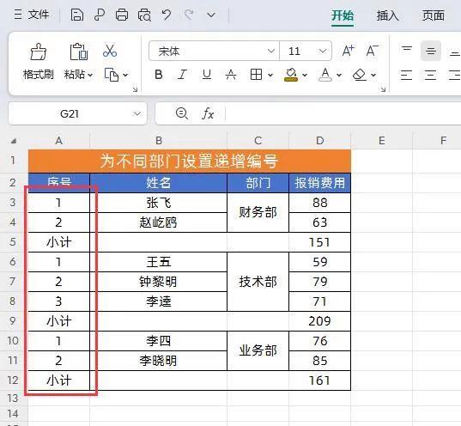Open clipboard group dialog launcher
This screenshot has height=426, width=461.
135,89
